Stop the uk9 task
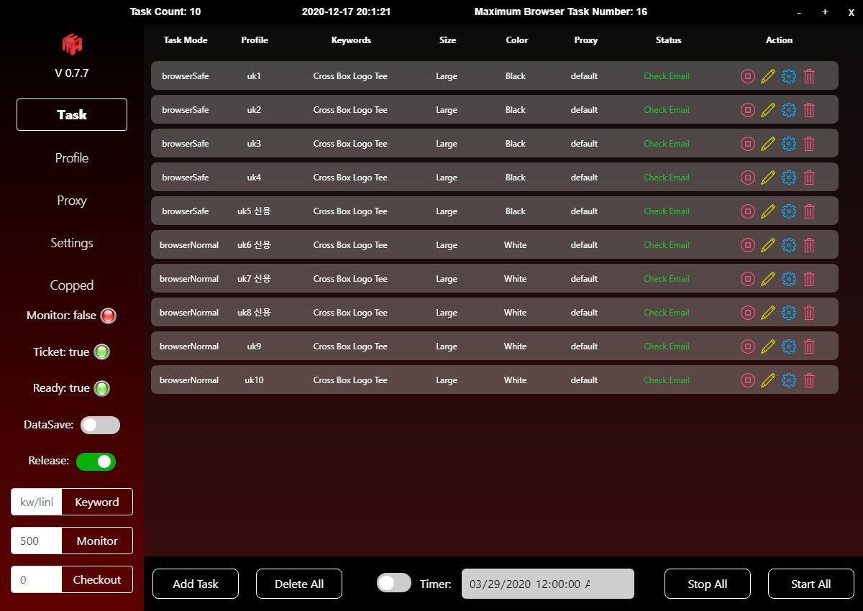The width and height of the screenshot is (863, 611). pyautogui.click(x=748, y=346)
